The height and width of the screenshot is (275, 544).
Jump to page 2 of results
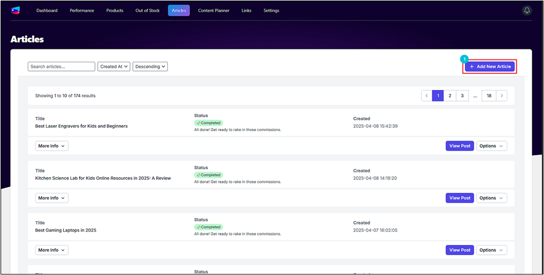pos(450,96)
